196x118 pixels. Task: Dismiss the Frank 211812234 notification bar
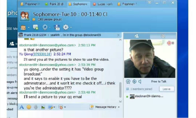tap(119, 35)
